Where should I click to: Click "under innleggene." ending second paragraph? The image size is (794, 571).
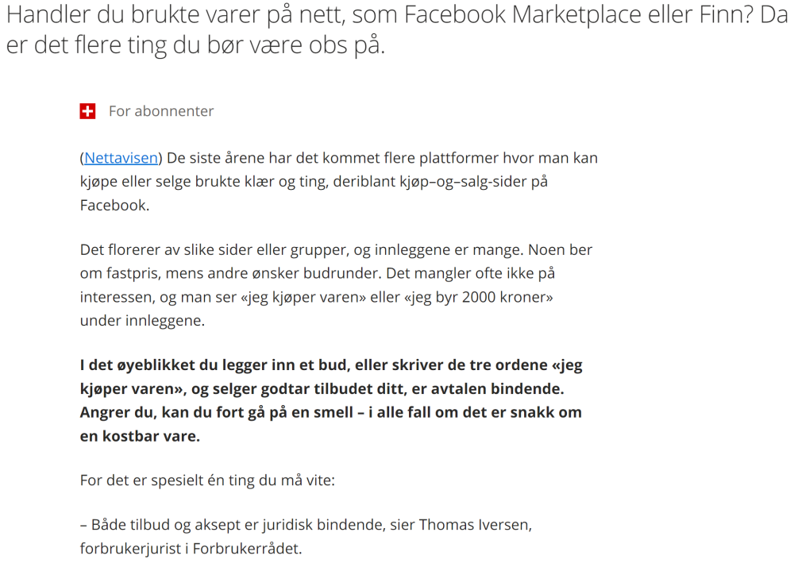142,321
